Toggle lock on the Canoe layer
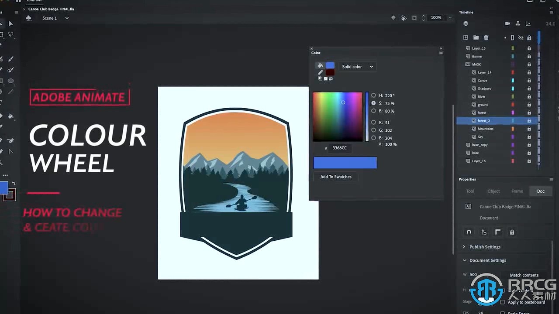The image size is (559, 314). pyautogui.click(x=529, y=81)
